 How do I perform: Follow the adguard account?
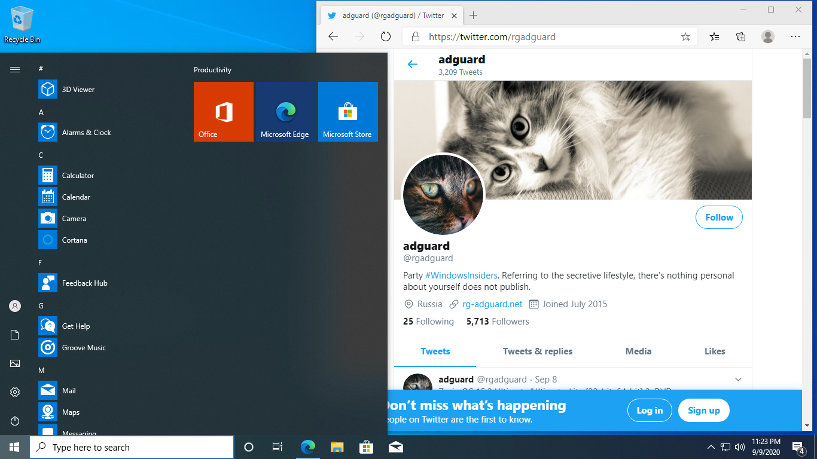coord(719,218)
